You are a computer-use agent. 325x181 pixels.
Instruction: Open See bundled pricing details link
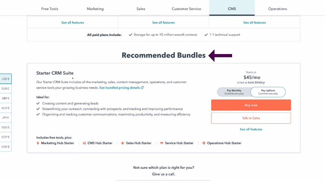pyautogui.click(x=119, y=88)
